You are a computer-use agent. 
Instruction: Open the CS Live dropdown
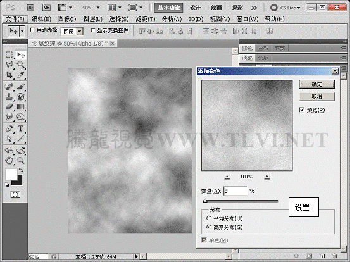pyautogui.click(x=285, y=8)
